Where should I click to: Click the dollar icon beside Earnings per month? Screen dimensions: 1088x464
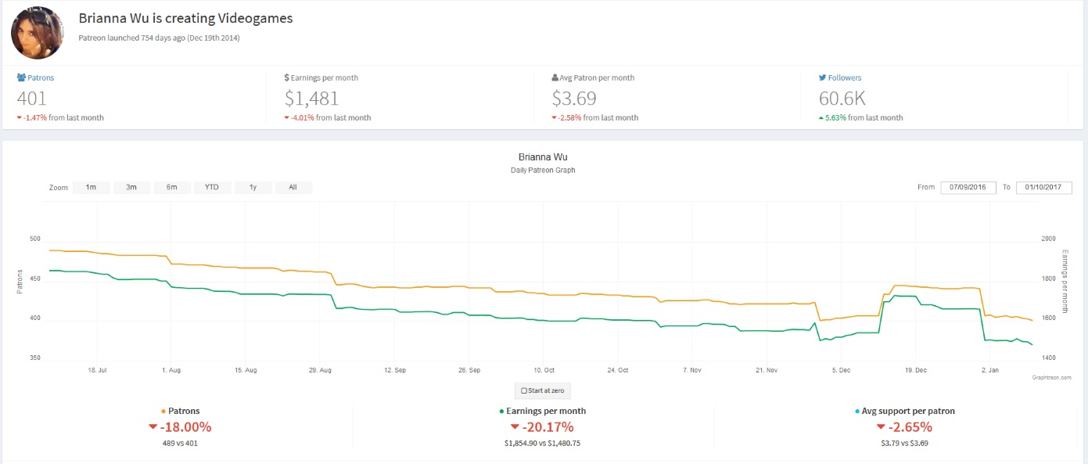point(286,78)
